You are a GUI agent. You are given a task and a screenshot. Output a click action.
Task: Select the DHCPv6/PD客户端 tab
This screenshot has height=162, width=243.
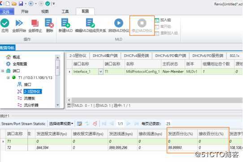pos(171,56)
